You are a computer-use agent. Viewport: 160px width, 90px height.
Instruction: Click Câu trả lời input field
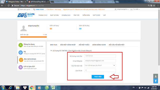click(x=100, y=70)
